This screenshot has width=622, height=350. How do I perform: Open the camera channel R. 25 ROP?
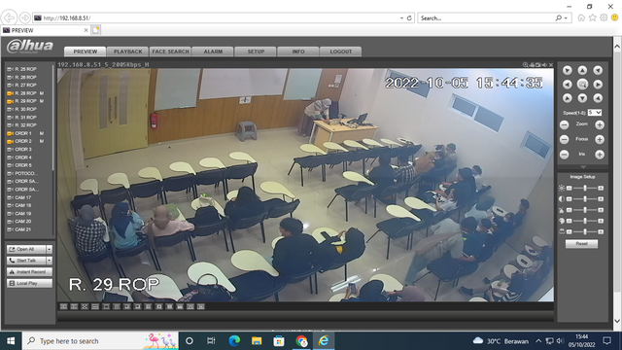pos(25,69)
